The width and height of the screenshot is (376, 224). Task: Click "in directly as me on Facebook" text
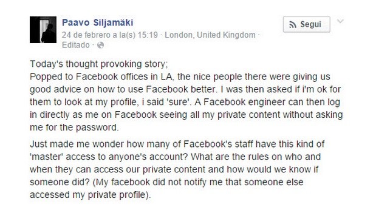94,115
